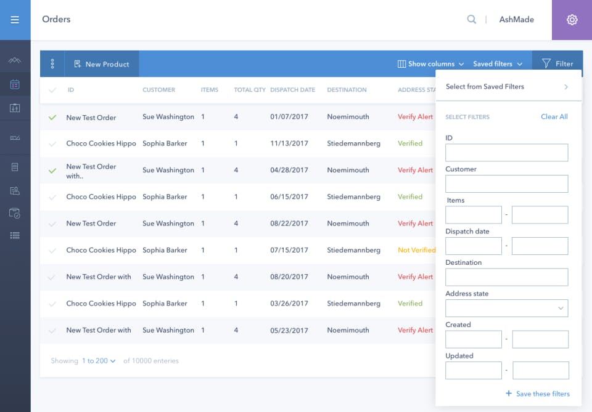This screenshot has width=592, height=412.
Task: Open the list view sidebar icon
Action: pos(15,236)
